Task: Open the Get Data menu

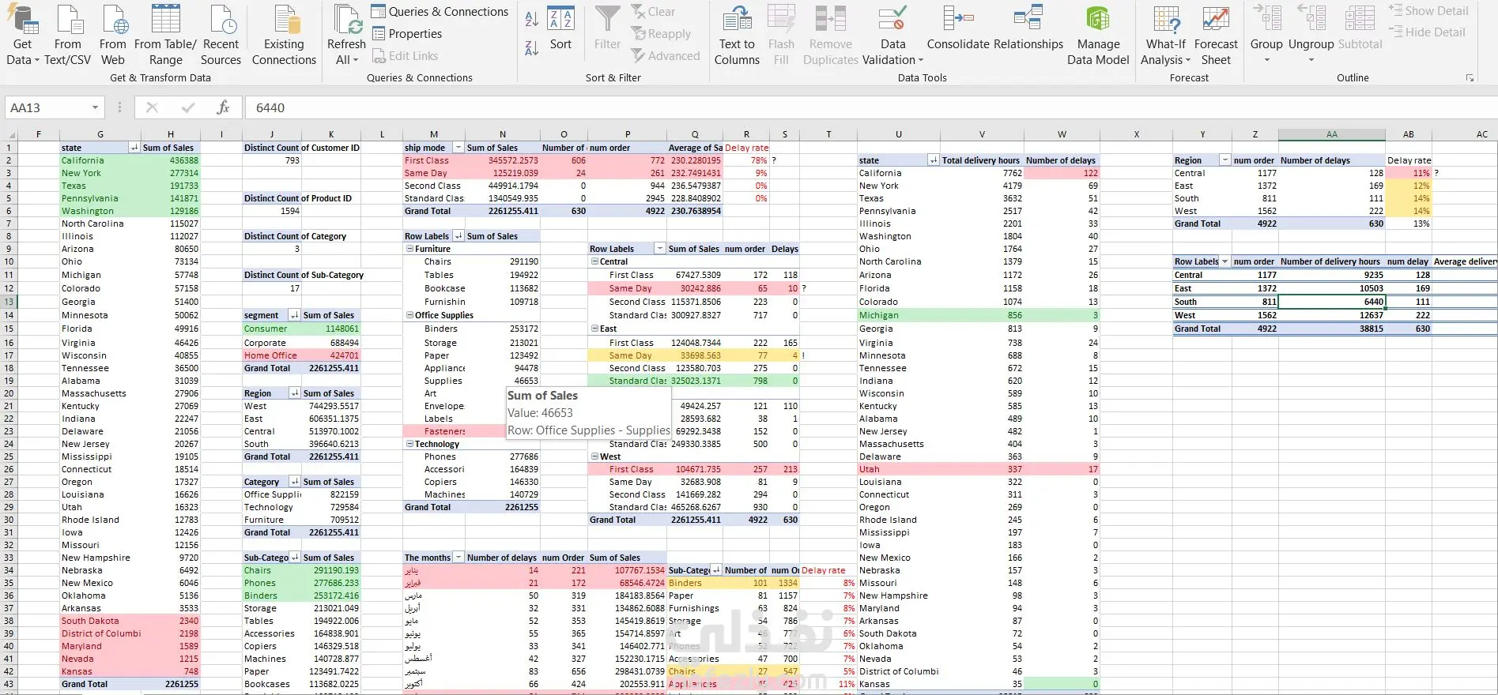Action: point(22,36)
